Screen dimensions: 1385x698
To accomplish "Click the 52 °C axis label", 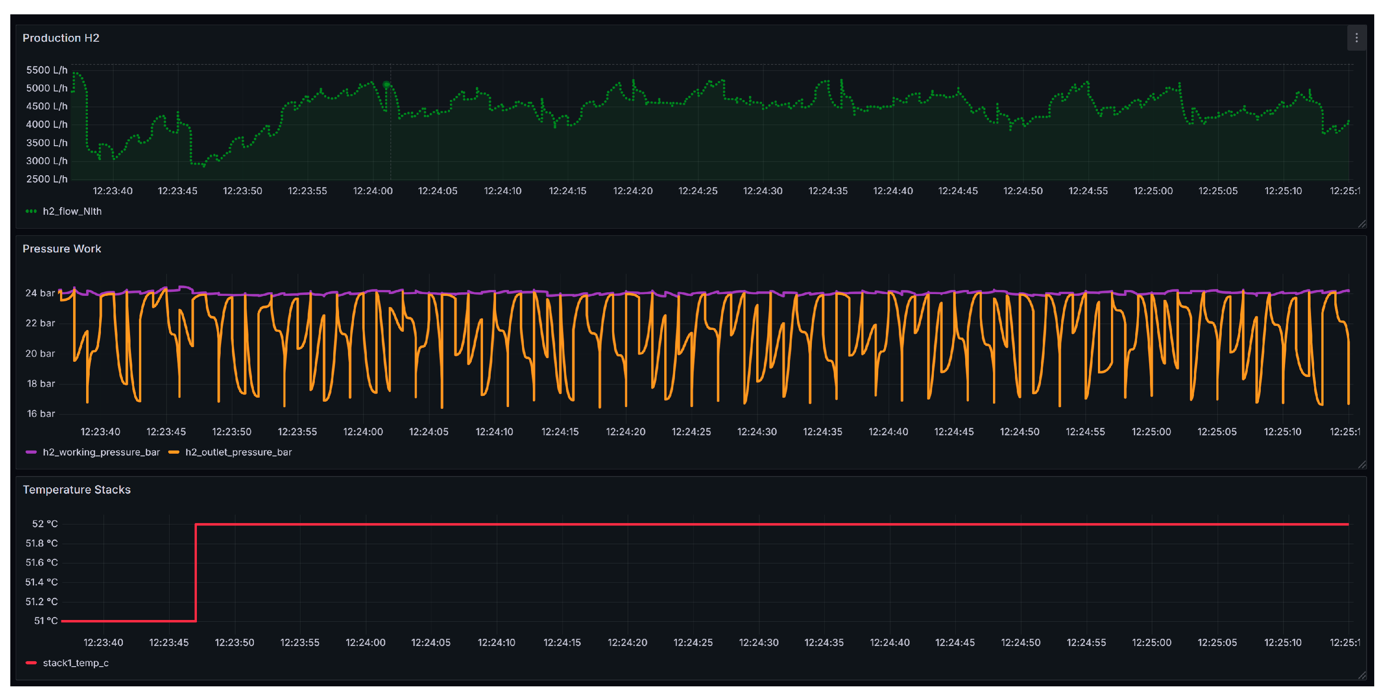I will (x=44, y=523).
